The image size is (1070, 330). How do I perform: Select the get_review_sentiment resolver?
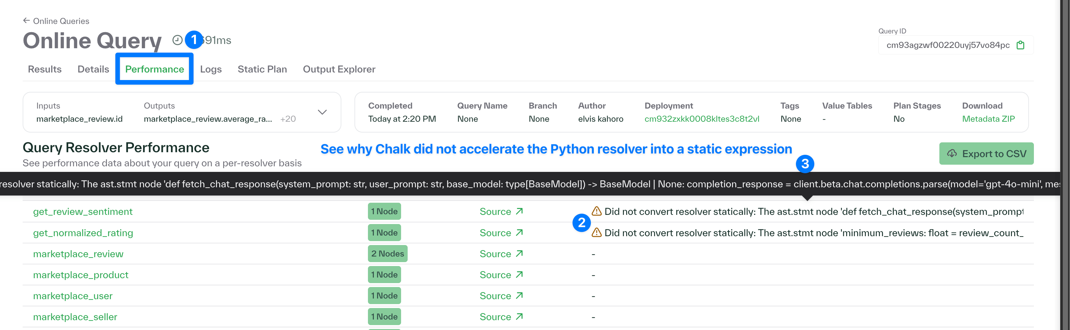(x=83, y=211)
